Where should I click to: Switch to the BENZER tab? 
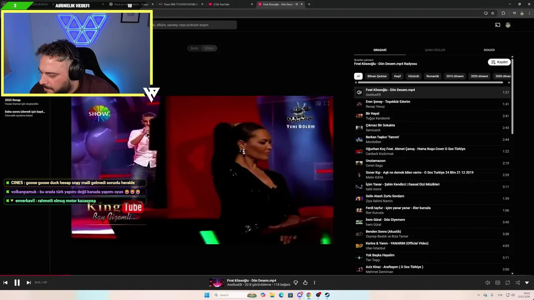[489, 50]
